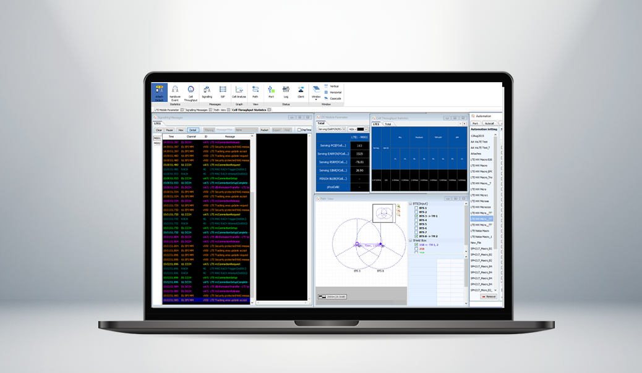Image resolution: width=642 pixels, height=373 pixels.
Task: Arrange windows with Cascade layout
Action: (333, 98)
